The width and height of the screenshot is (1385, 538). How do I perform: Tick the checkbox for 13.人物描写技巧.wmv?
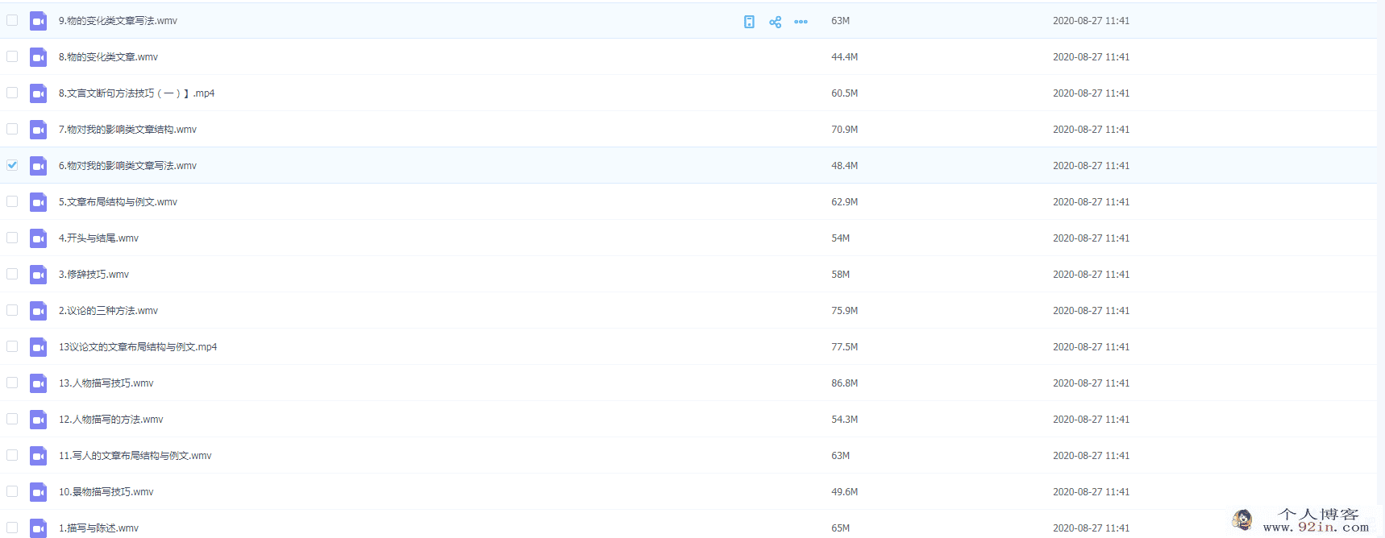tap(12, 383)
